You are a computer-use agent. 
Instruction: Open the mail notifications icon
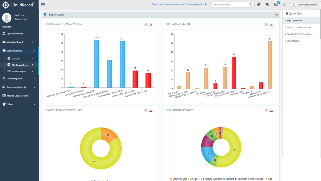[276, 4]
